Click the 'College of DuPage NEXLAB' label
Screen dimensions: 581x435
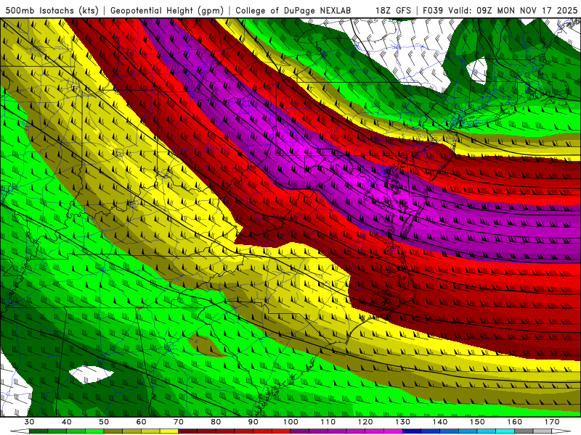pyautogui.click(x=293, y=10)
